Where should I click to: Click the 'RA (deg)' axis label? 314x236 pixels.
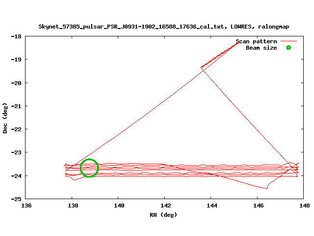163,215
